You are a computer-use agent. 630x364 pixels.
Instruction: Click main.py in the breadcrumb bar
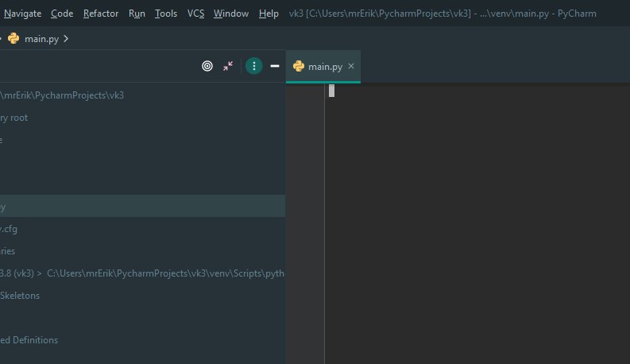tap(42, 39)
